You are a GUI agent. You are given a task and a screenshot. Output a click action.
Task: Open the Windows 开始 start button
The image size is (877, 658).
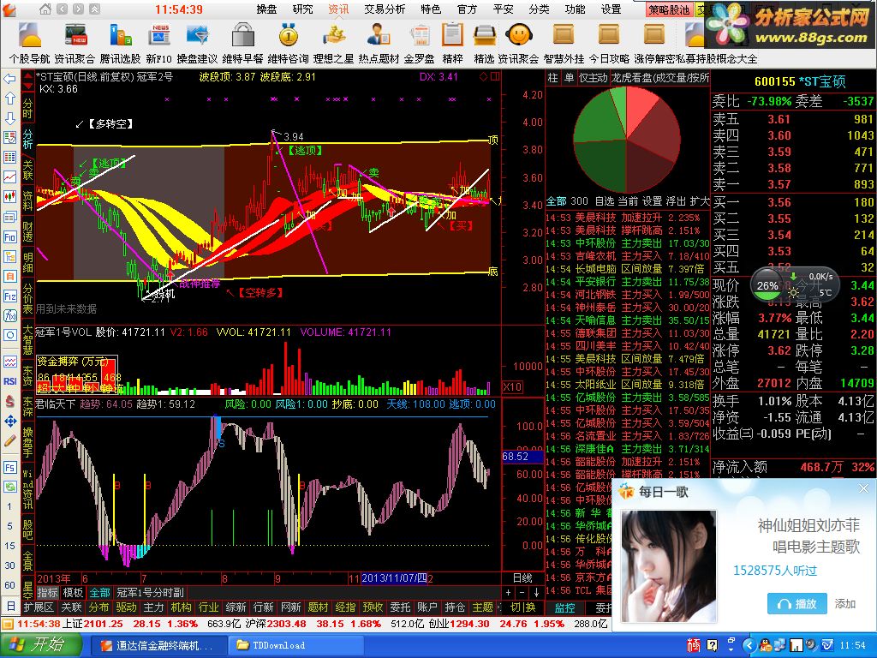tap(41, 644)
